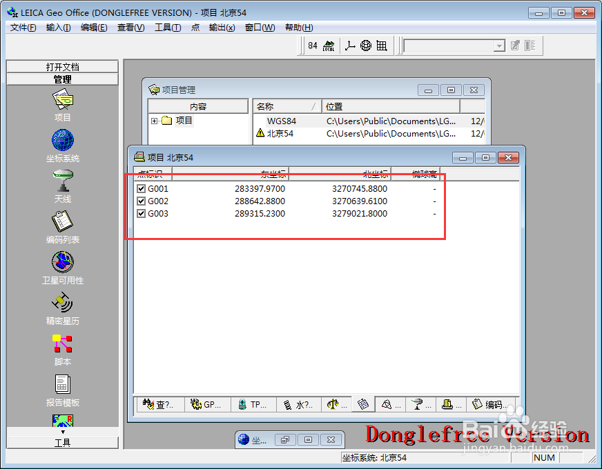
Task: Click northing value 3270639.6100
Action: point(360,201)
